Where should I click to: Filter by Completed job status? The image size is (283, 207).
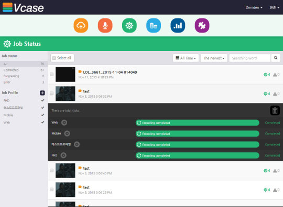click(24, 70)
